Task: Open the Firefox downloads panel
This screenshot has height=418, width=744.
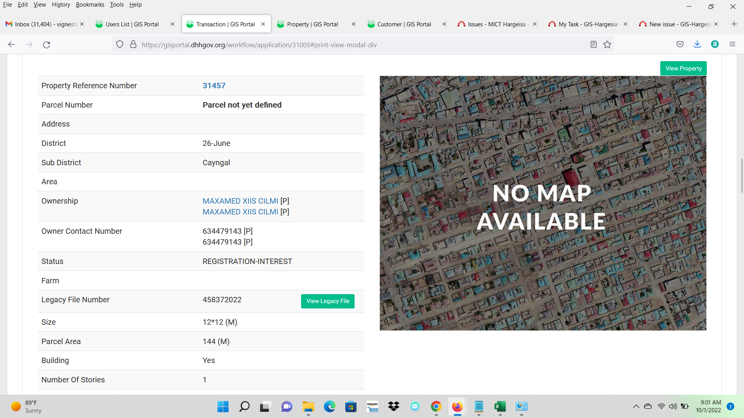Action: coord(697,44)
